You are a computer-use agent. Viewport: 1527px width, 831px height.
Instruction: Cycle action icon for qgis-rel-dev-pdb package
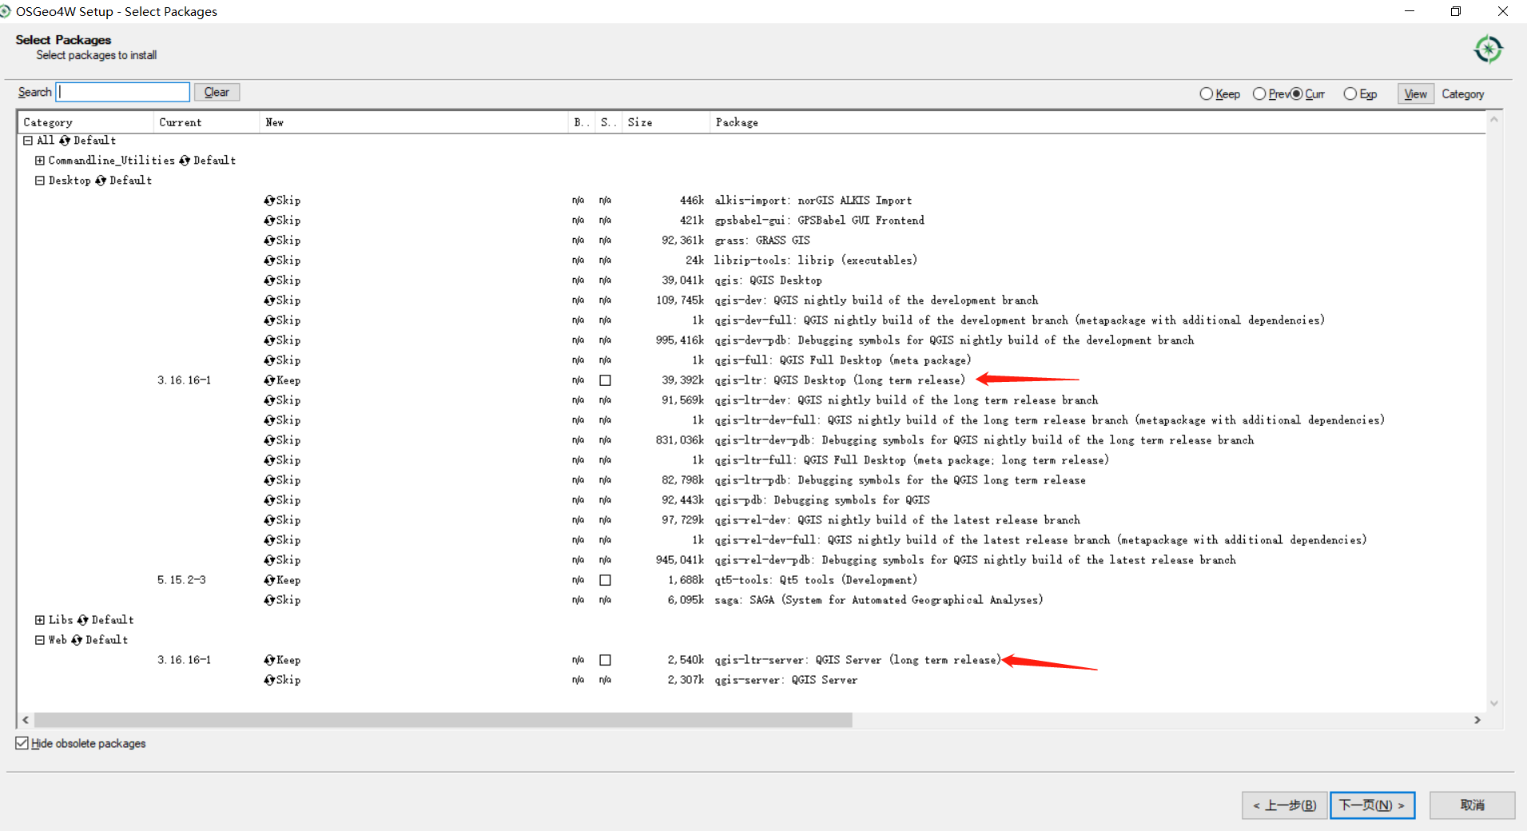(269, 560)
